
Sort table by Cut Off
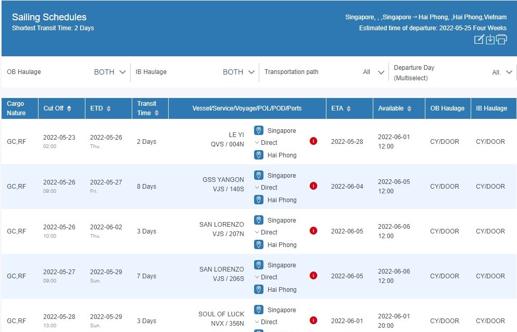(69, 108)
